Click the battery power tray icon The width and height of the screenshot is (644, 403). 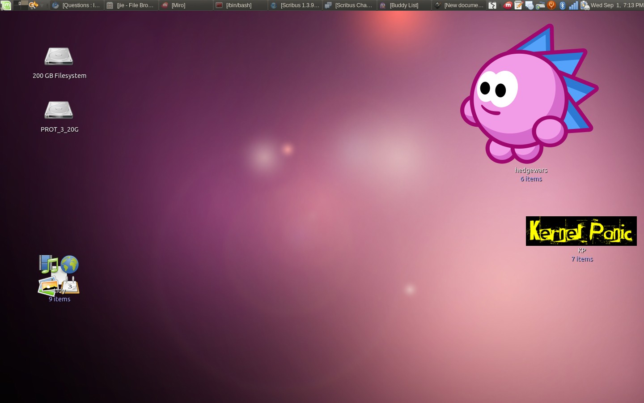click(x=585, y=5)
